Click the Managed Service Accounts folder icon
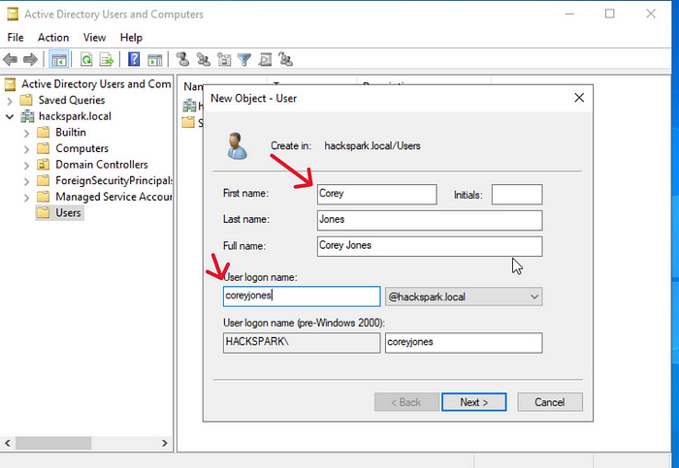 coord(43,198)
